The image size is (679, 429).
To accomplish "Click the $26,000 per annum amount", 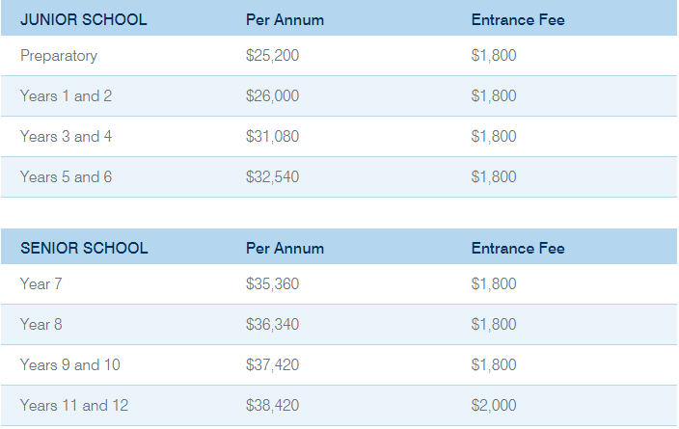I will [273, 96].
